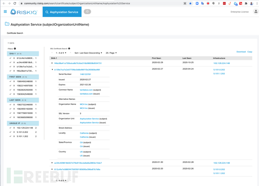Open the Certificate Search tab
This screenshot has height=186, width=259.
point(15,33)
